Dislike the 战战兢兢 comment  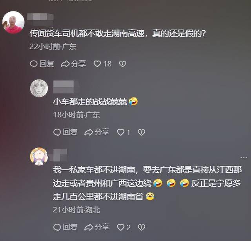142,132
